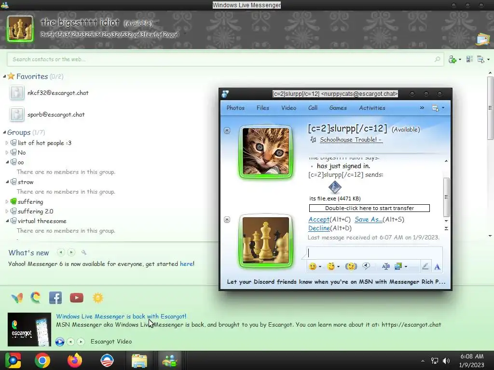Click the green 'suffering' group icon
Image resolution: width=494 pixels, height=370 pixels.
pos(13,201)
